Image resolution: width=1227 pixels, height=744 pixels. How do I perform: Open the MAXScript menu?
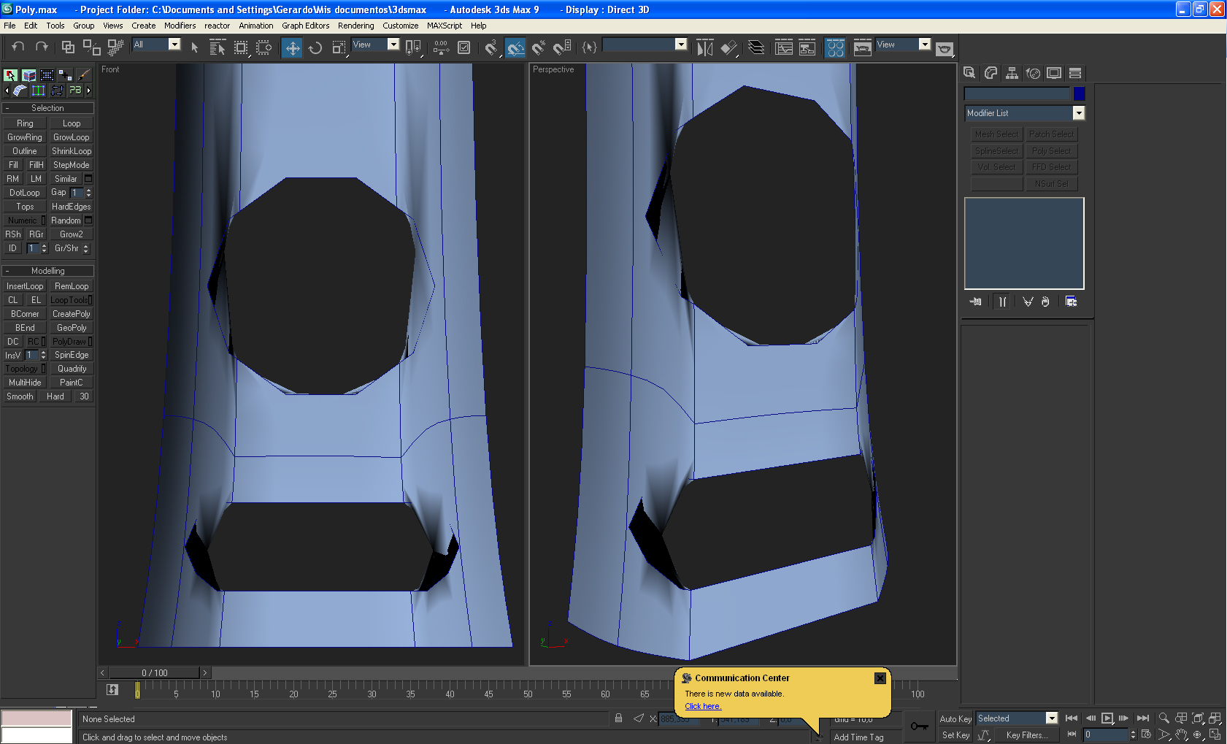444,26
